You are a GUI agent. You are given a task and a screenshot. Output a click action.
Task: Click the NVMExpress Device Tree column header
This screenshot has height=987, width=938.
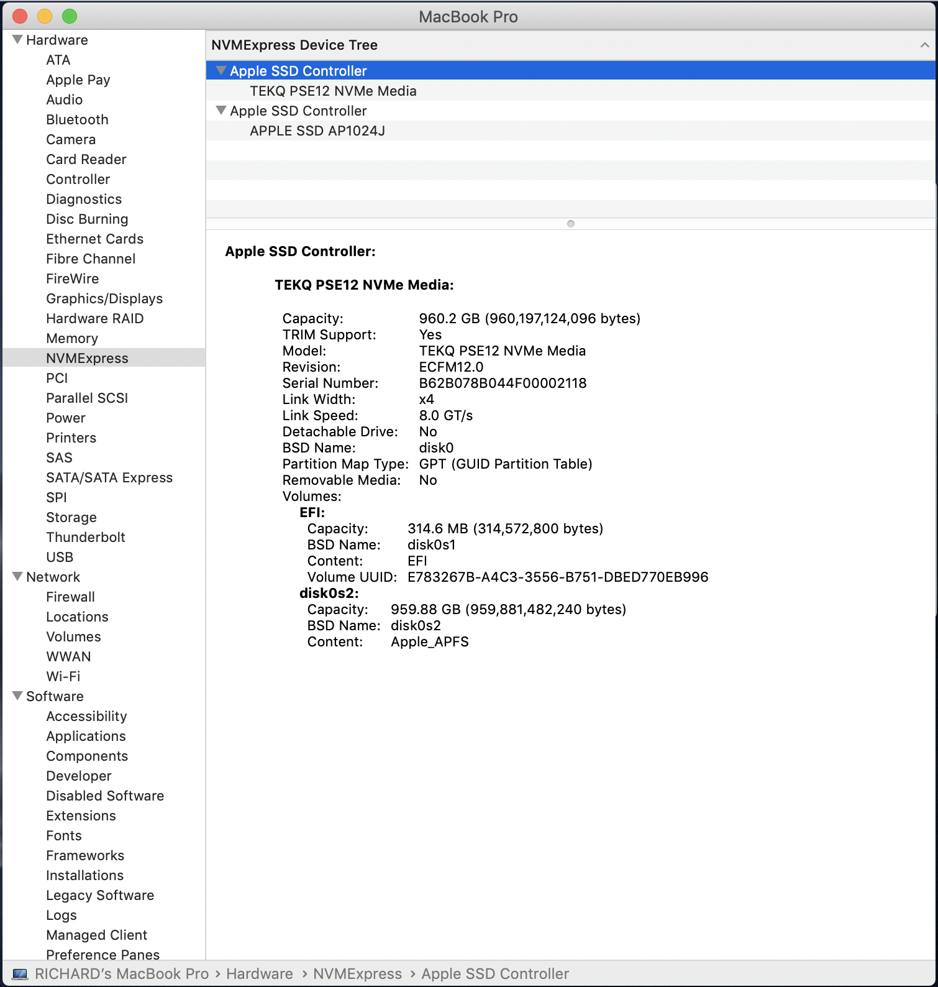(570, 45)
